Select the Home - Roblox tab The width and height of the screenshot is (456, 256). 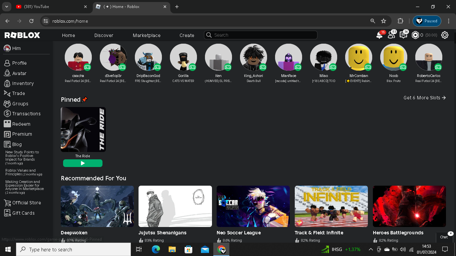click(x=131, y=7)
